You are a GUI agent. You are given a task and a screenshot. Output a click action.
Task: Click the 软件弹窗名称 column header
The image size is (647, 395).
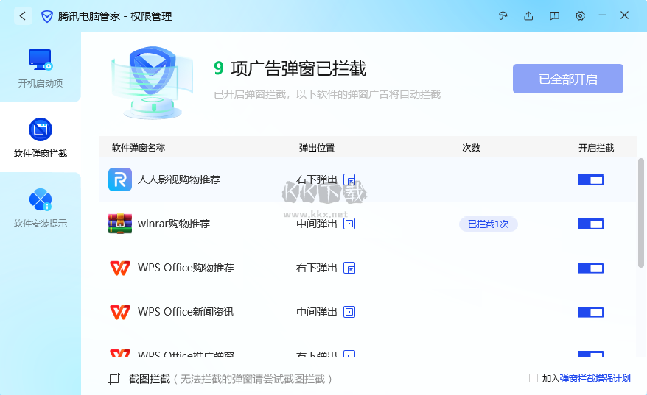(139, 148)
